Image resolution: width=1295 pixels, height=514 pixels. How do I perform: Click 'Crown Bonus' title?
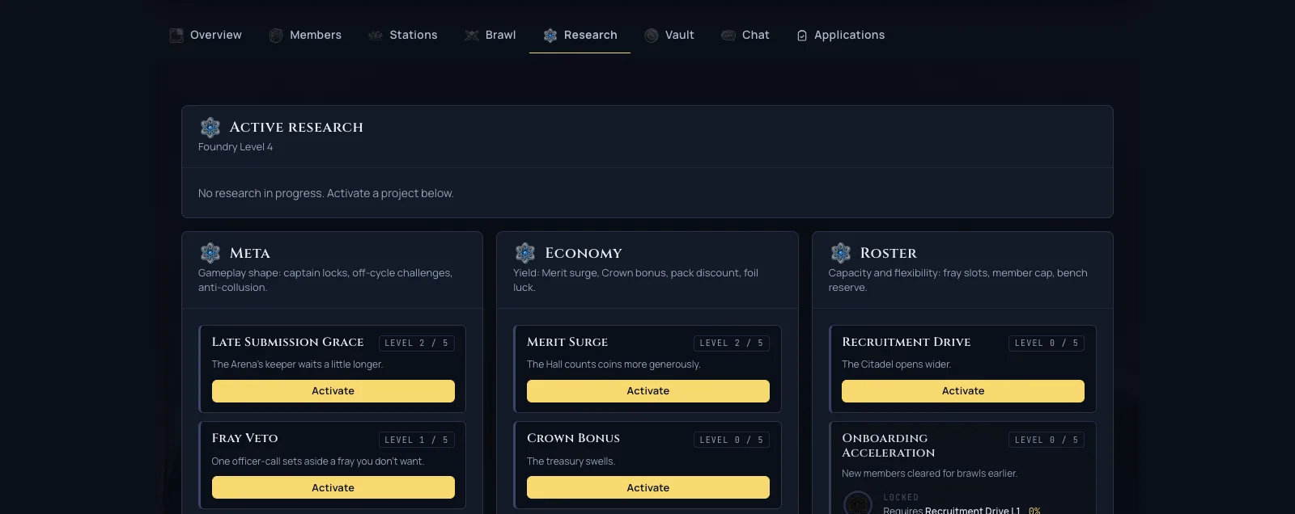pyautogui.click(x=574, y=438)
